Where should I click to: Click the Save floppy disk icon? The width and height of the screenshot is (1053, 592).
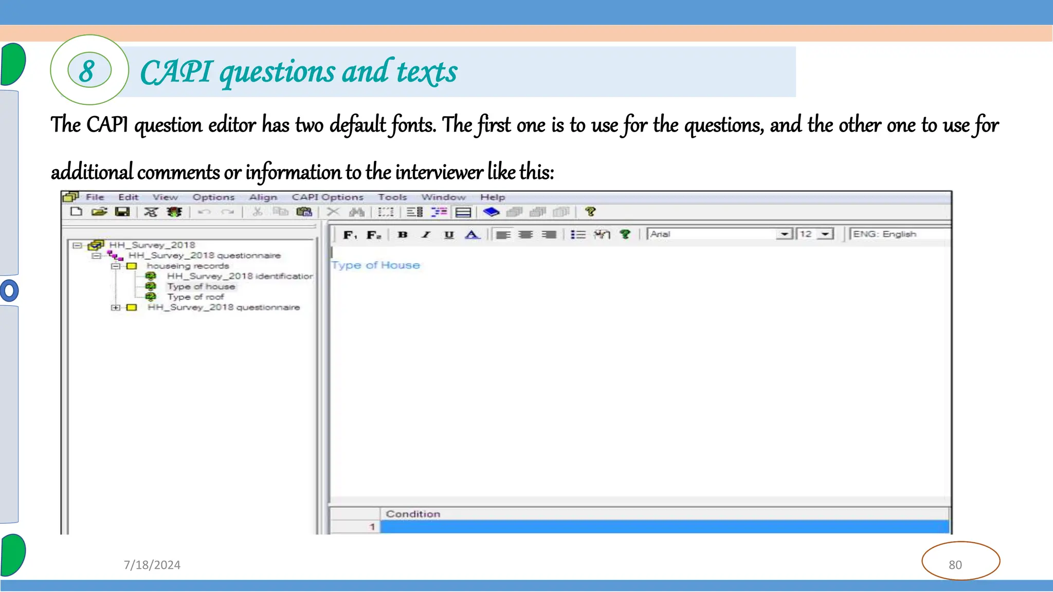click(x=122, y=212)
